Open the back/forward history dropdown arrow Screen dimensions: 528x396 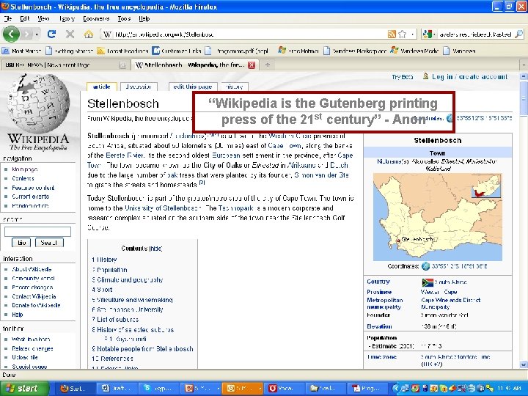tap(37, 34)
